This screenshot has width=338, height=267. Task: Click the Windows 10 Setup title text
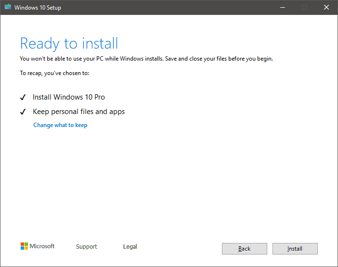click(x=38, y=8)
